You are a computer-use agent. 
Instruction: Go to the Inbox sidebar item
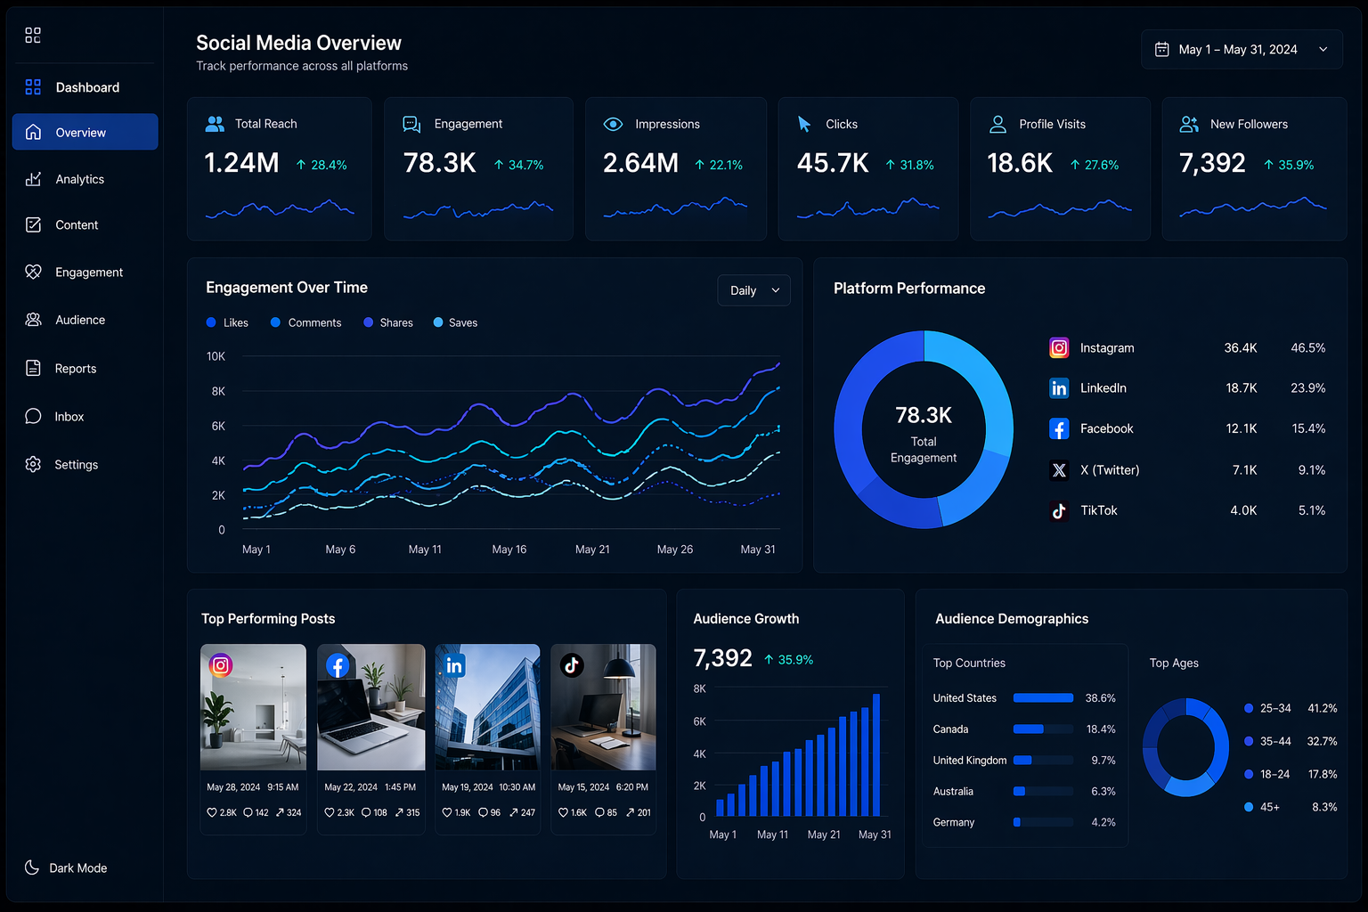click(69, 417)
